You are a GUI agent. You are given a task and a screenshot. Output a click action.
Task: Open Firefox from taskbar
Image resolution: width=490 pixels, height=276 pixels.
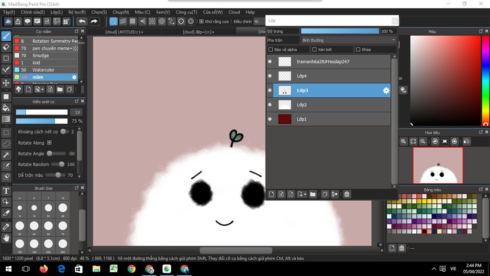[x=44, y=269]
